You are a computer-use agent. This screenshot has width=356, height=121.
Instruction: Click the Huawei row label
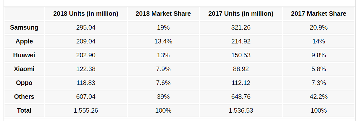[x=24, y=55]
